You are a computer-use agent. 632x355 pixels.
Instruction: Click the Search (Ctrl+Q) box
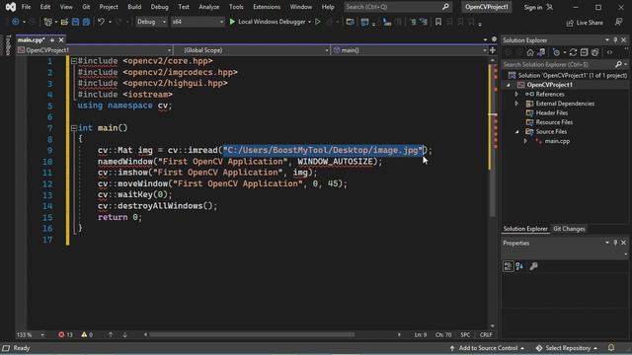(x=398, y=7)
